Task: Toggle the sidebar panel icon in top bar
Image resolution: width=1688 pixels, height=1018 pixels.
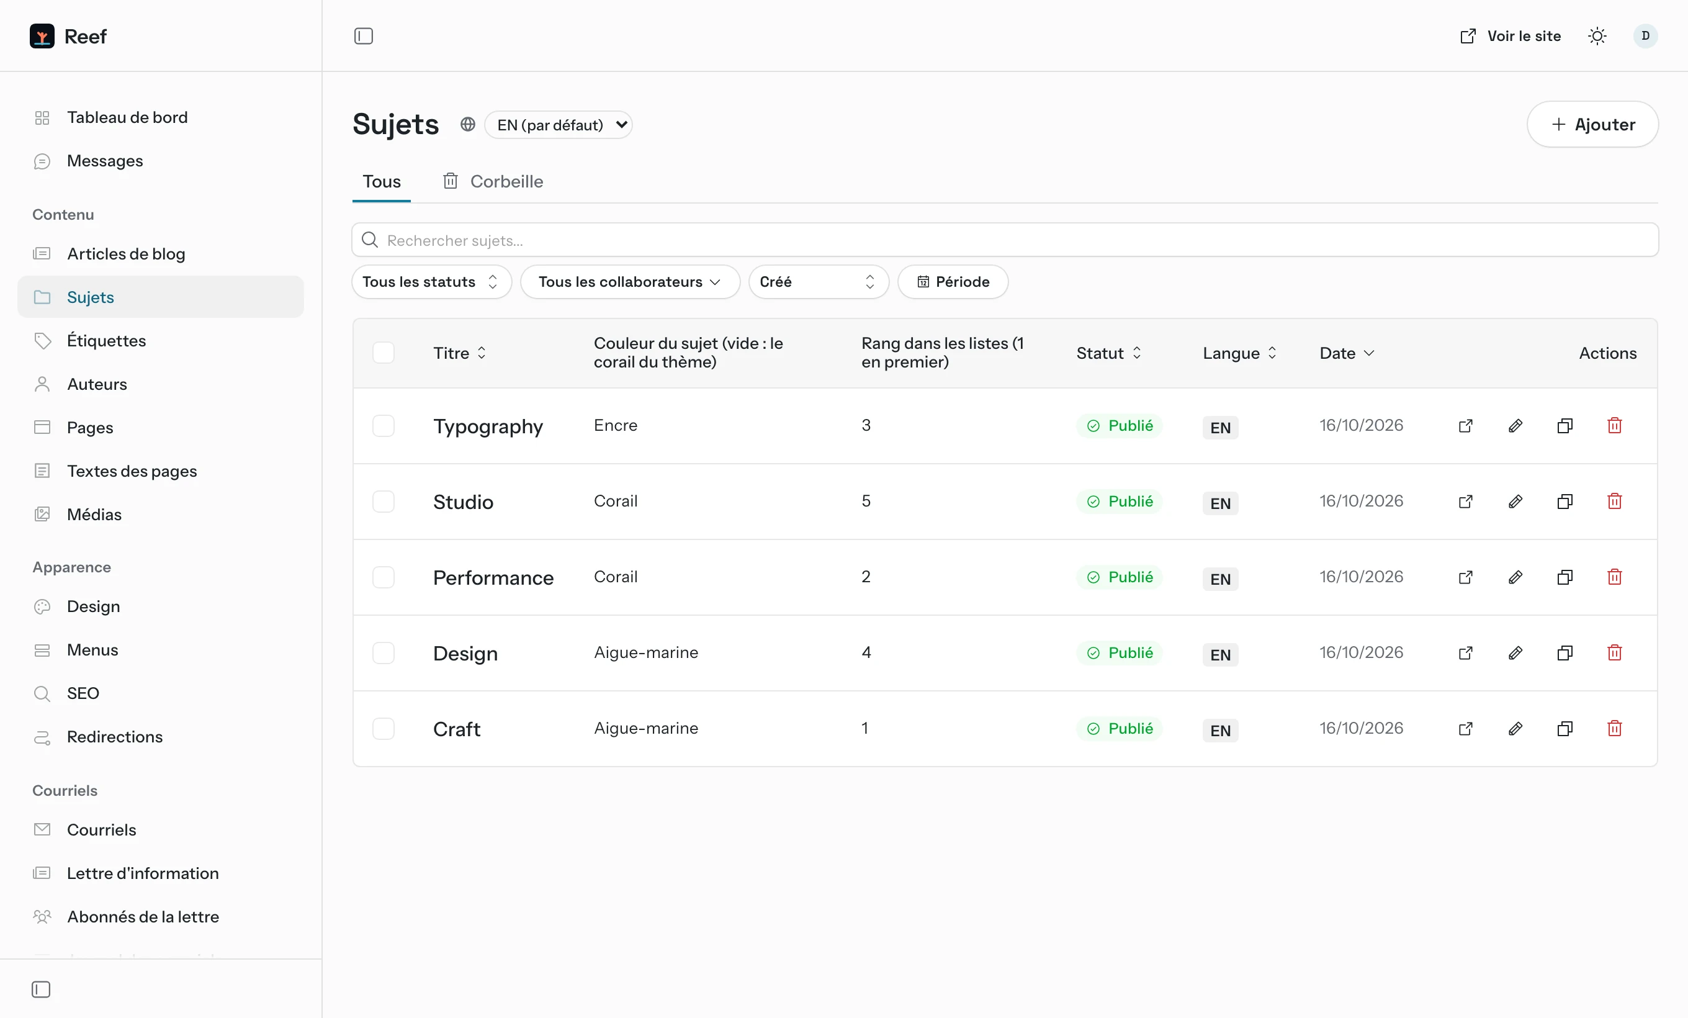Action: point(363,35)
